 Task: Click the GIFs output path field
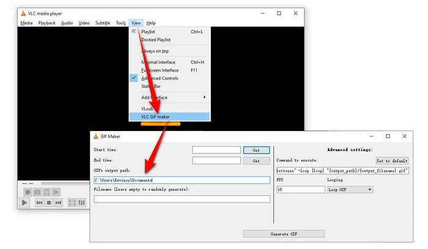coord(182,180)
